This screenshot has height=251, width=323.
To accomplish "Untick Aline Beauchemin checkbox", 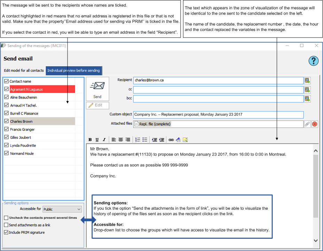I will point(6,97).
